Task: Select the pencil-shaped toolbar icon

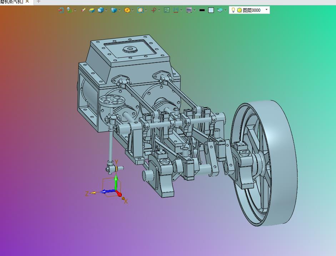Action: pos(83,10)
